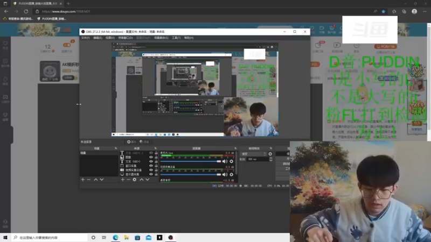431x242 pixels.
Task: Move scene up in scenes panel
Action: coord(96,180)
